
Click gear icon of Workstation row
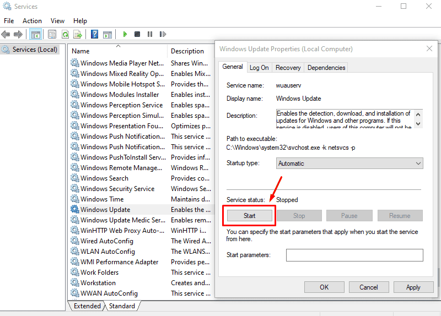click(x=75, y=282)
